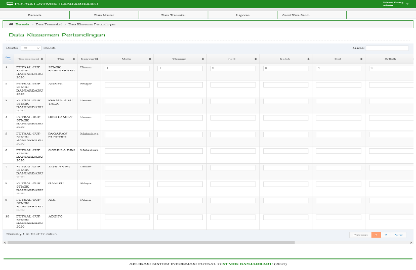Sort by the Gol column

338,59
